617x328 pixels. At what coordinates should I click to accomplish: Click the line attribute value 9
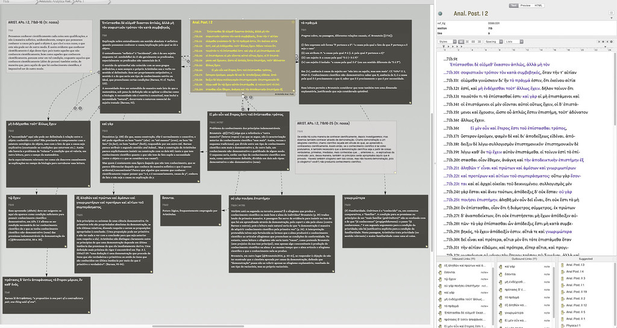(488, 33)
